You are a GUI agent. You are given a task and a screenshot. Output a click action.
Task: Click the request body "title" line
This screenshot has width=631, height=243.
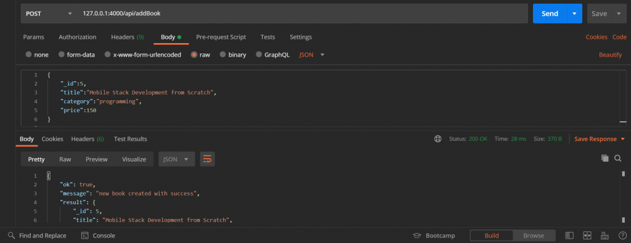point(139,92)
